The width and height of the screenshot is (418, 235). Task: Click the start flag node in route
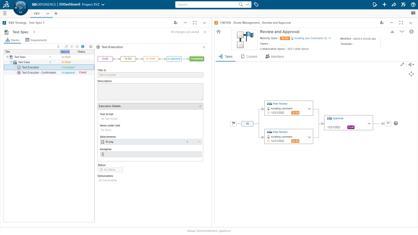click(x=233, y=124)
